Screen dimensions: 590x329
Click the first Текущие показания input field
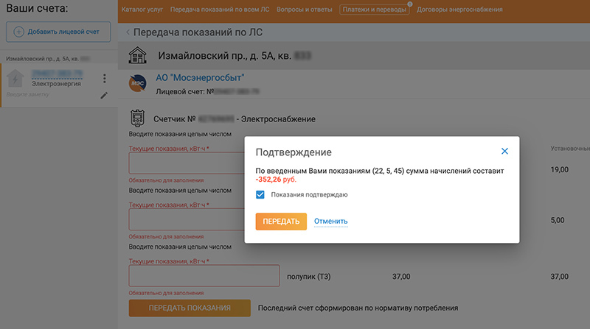(x=187, y=163)
